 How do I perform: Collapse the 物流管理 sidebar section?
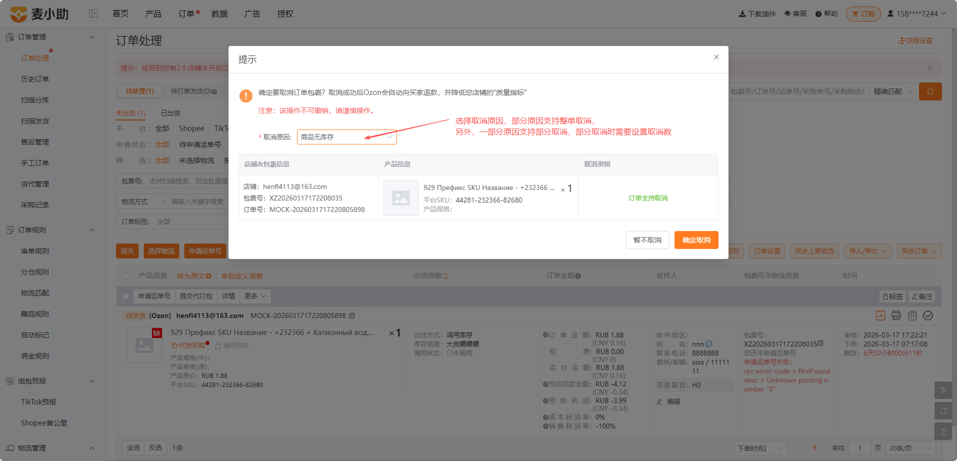point(91,448)
